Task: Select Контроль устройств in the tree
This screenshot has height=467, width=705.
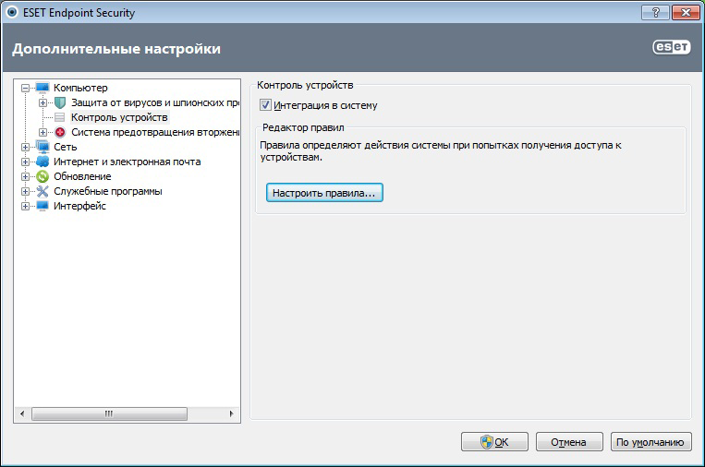Action: point(119,117)
